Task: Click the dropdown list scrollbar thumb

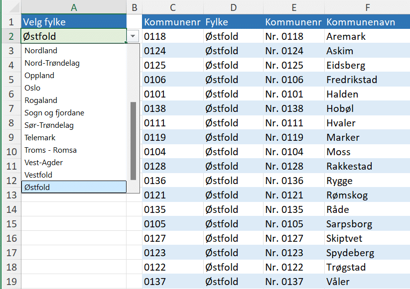Action: [133, 140]
